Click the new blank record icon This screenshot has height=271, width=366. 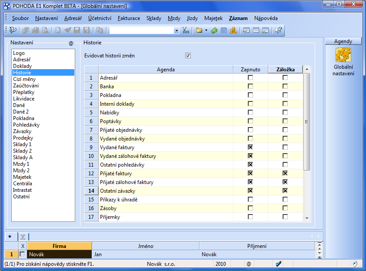click(58, 30)
